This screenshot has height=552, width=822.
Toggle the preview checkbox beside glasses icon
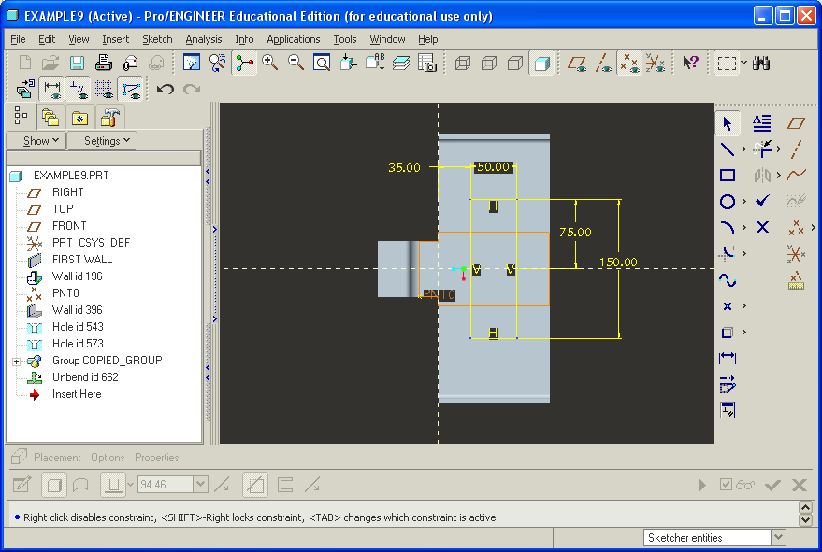pyautogui.click(x=726, y=485)
